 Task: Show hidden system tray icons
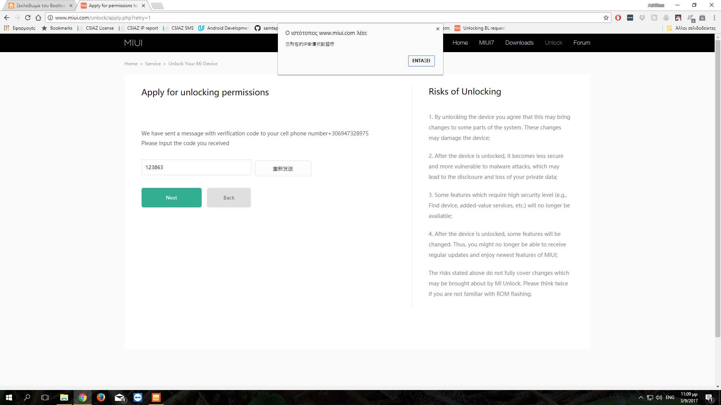point(641,397)
